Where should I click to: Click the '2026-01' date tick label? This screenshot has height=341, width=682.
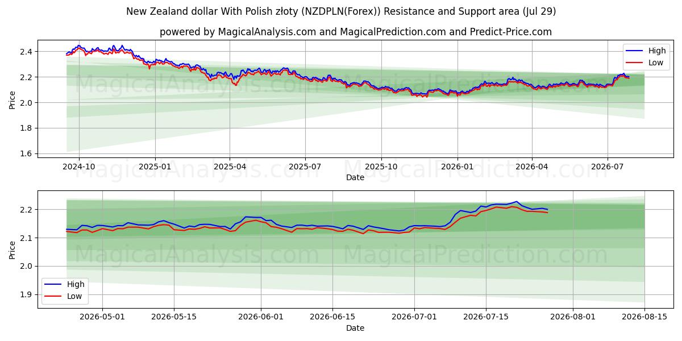coord(458,168)
